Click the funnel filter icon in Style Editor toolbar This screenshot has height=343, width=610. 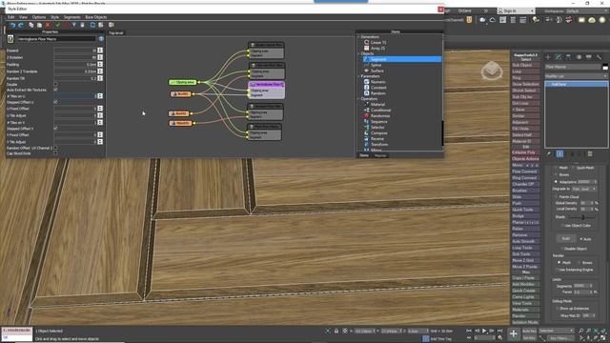[74, 25]
